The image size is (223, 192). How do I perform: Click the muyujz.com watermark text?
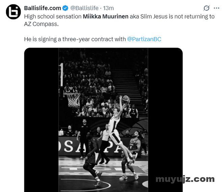(185, 179)
